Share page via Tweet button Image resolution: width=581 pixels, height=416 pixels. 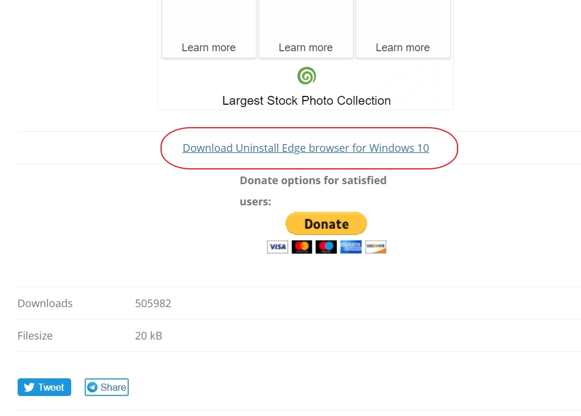[x=44, y=387]
